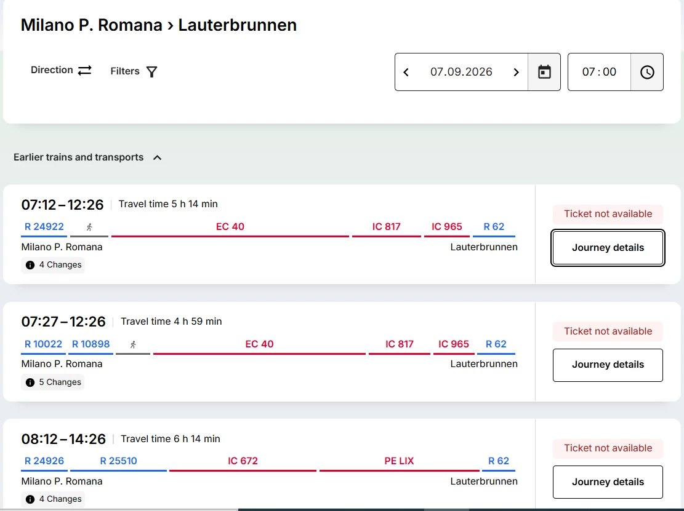Collapse Earlier trains and transports
Image resolution: width=684 pixels, height=511 pixels.
158,157
